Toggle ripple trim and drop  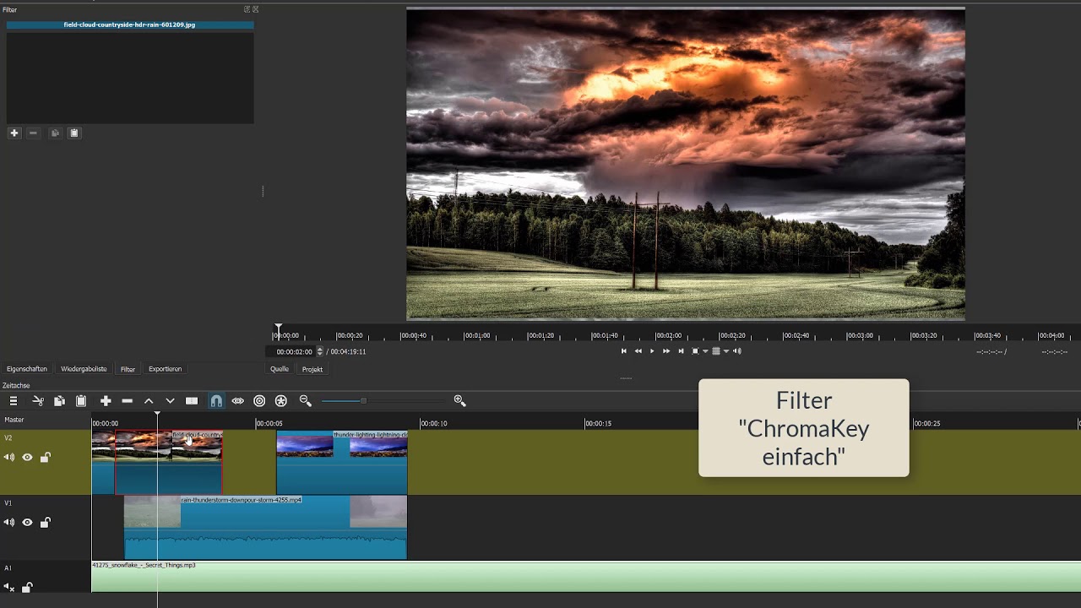click(259, 401)
